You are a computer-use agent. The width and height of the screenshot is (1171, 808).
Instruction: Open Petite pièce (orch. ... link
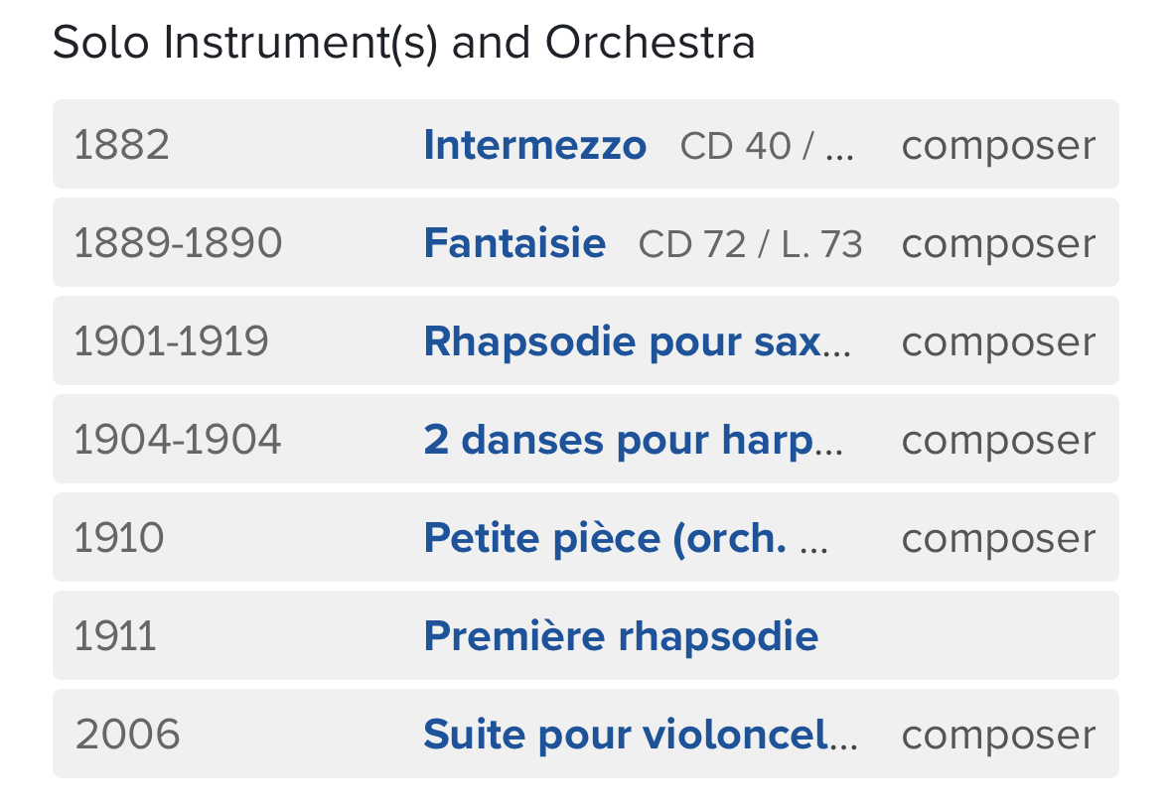coord(626,539)
